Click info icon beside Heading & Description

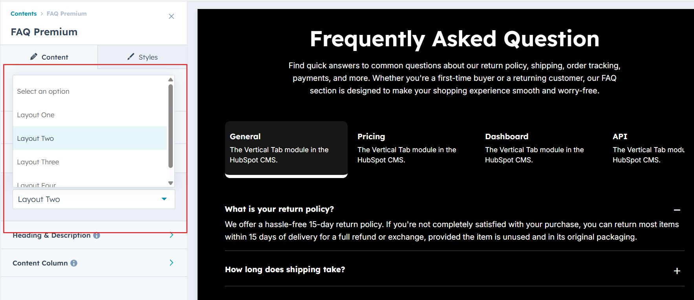(x=97, y=235)
